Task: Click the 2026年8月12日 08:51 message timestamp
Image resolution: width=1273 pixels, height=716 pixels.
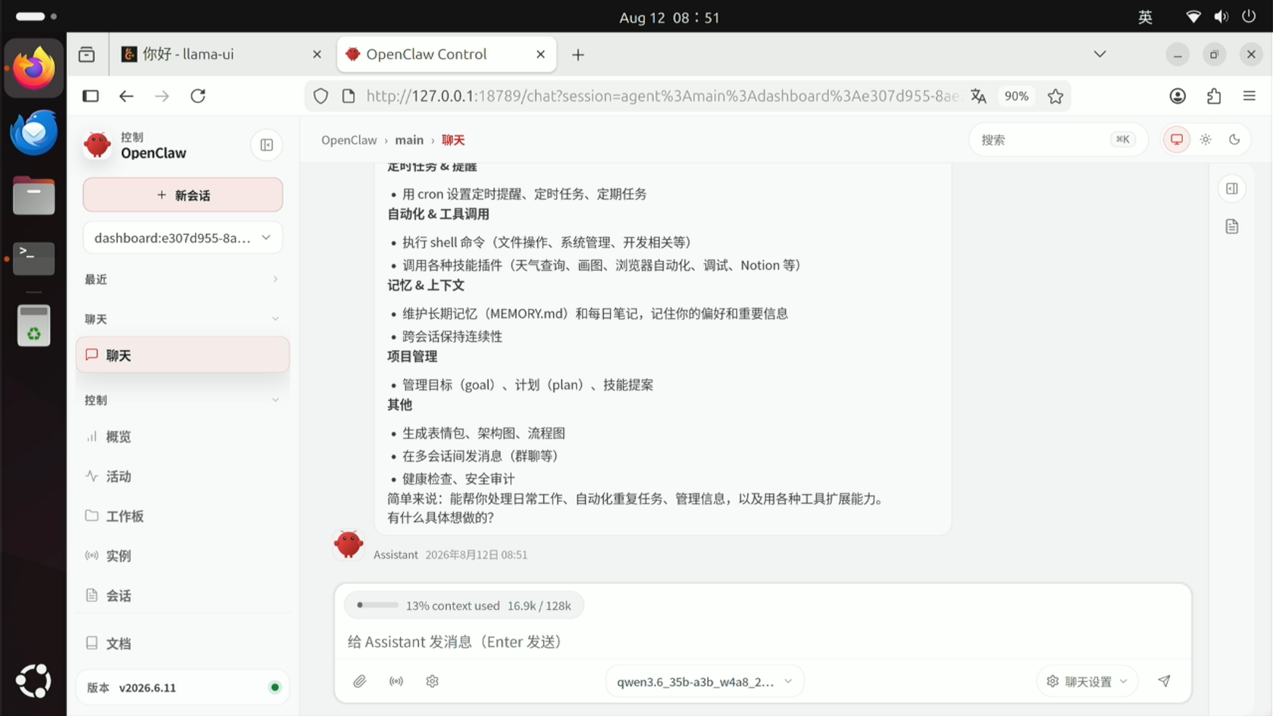Action: (x=476, y=555)
